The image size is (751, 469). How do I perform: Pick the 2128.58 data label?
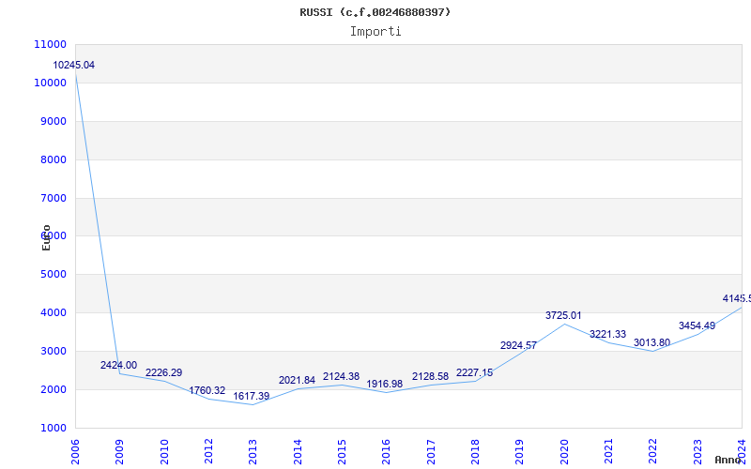(430, 377)
